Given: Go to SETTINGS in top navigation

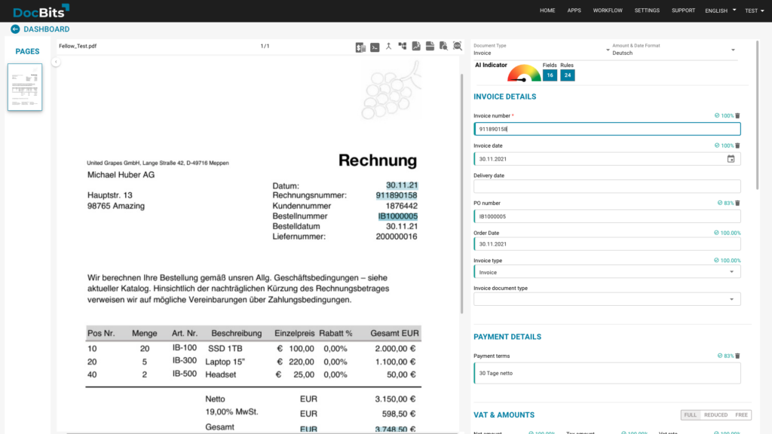Looking at the screenshot, I should click(647, 11).
